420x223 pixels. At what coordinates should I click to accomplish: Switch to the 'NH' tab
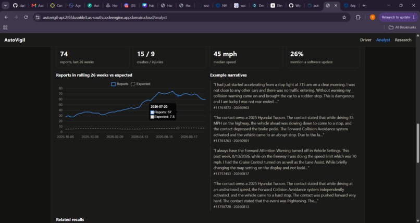(221, 5)
